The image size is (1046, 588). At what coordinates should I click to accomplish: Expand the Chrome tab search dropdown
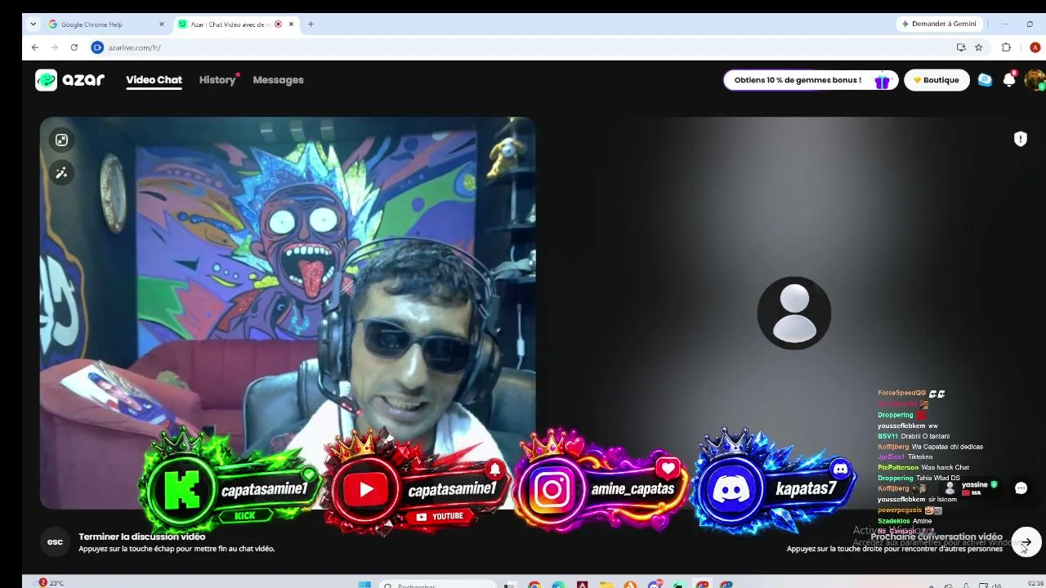tap(33, 24)
